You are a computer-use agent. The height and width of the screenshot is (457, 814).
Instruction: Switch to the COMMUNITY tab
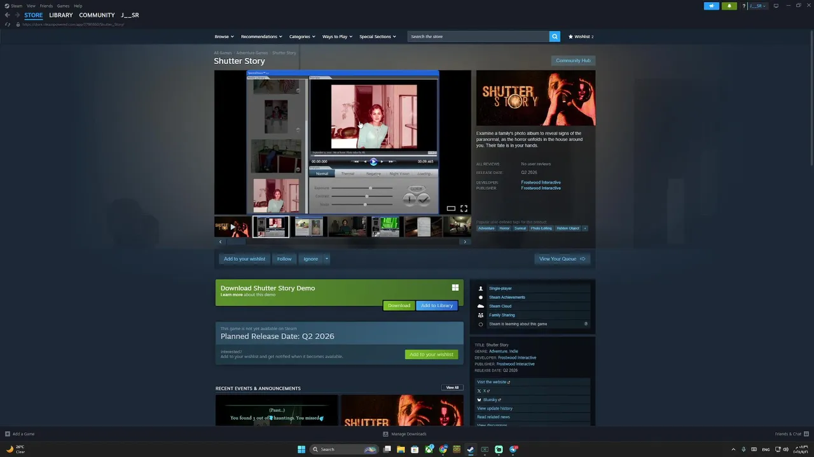coord(97,15)
